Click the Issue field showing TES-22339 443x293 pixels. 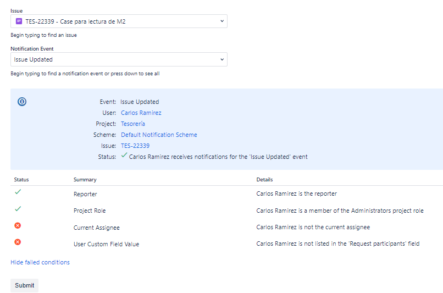coord(119,21)
